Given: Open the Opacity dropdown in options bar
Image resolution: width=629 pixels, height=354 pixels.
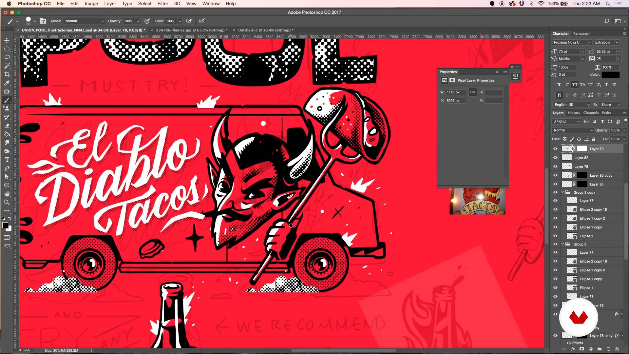Looking at the screenshot, I should coord(138,21).
